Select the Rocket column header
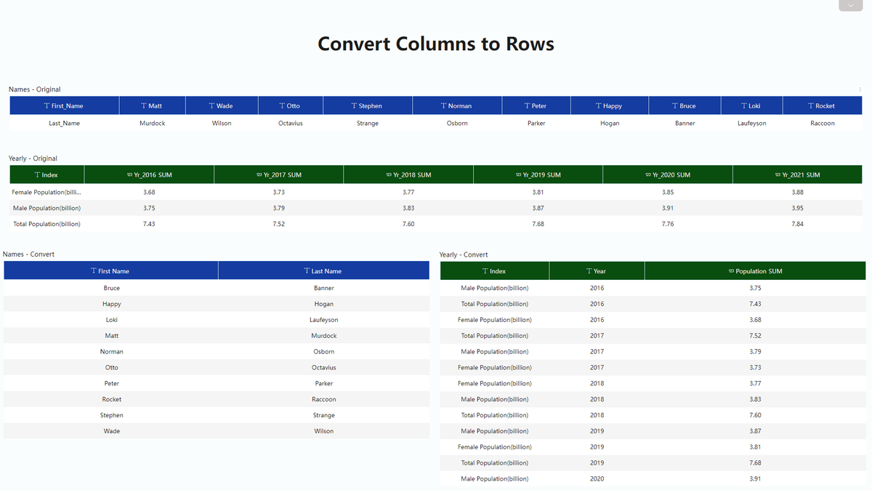Screen dimensions: 872x490 point(823,105)
